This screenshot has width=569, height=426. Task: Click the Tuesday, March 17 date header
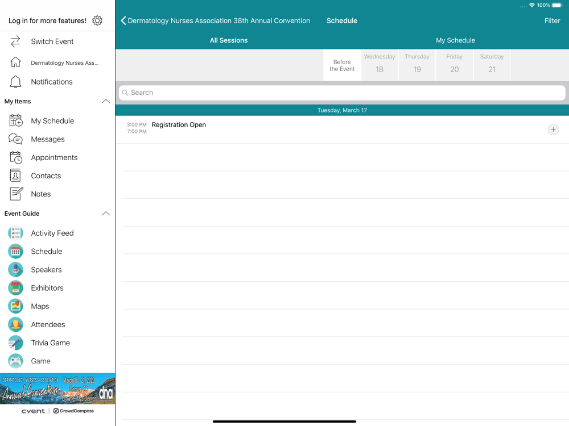click(342, 110)
